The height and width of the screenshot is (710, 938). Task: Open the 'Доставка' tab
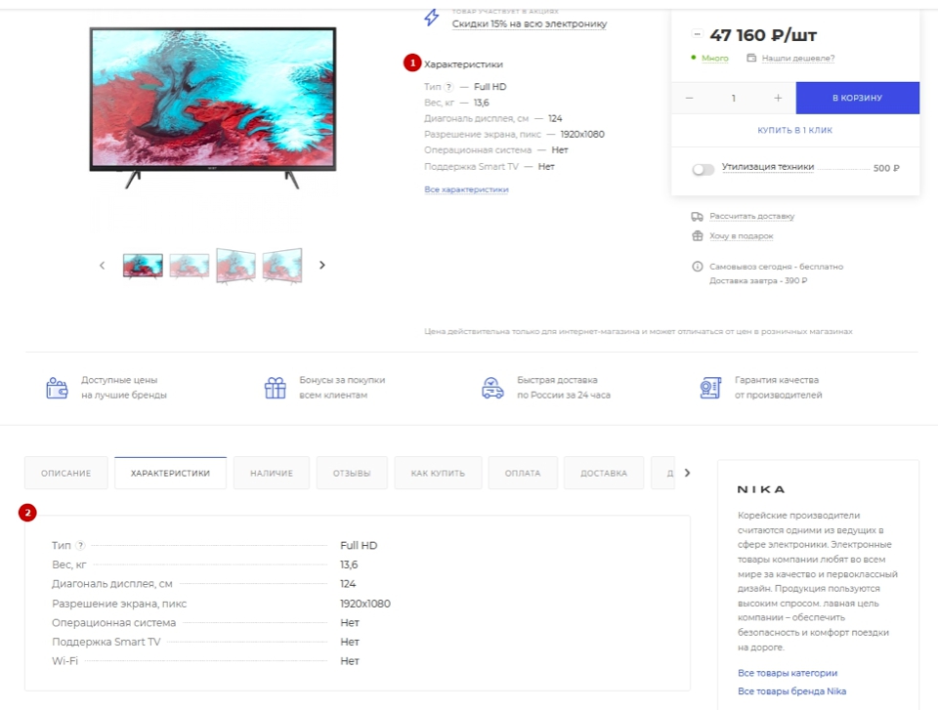point(604,473)
